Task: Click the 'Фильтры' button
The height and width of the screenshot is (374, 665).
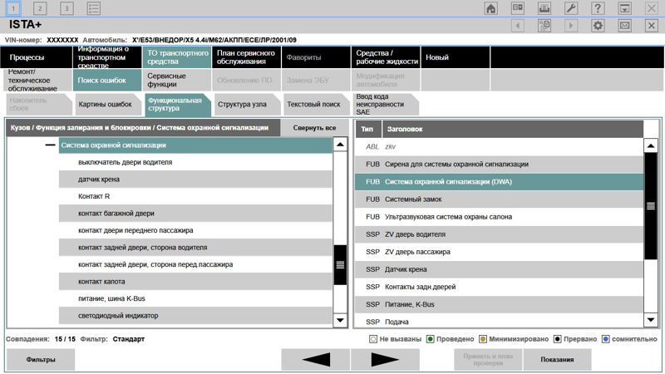Action: pyautogui.click(x=40, y=360)
